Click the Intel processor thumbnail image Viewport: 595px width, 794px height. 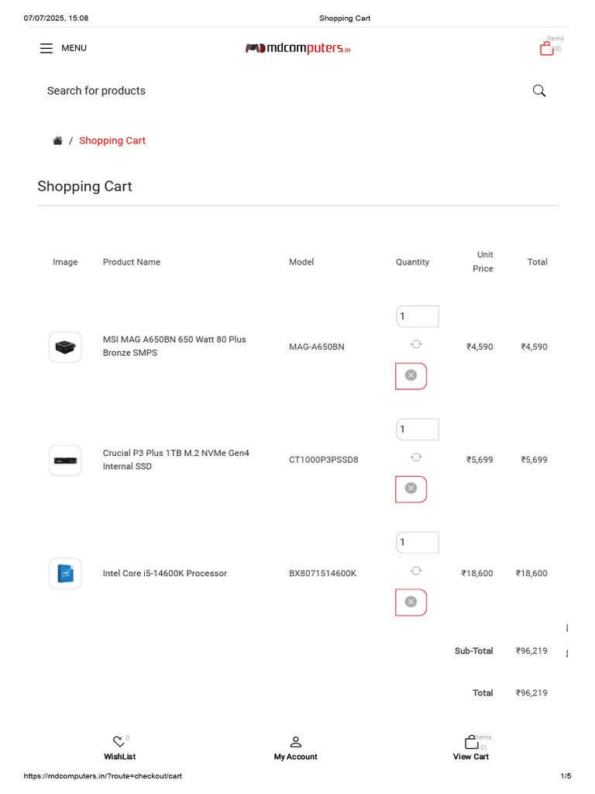65,573
